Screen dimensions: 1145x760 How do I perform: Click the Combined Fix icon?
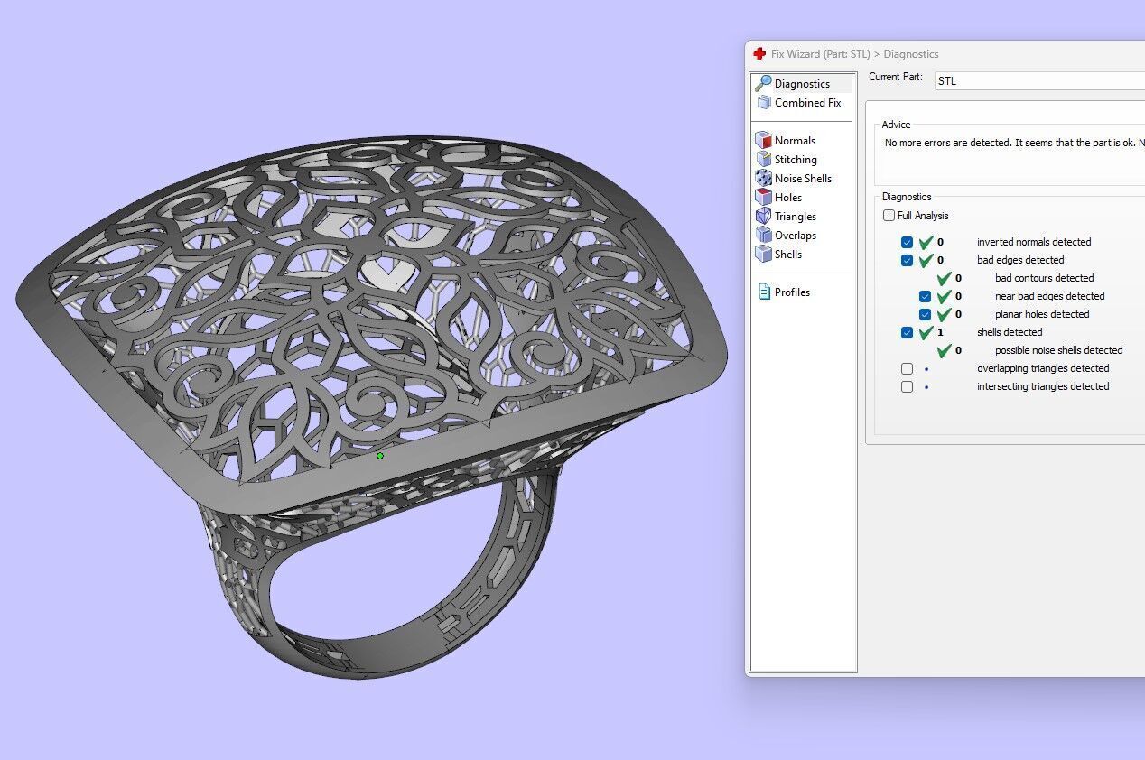(764, 103)
